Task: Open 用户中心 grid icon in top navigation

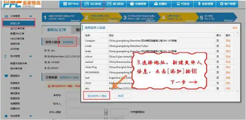Action: pos(65,4)
